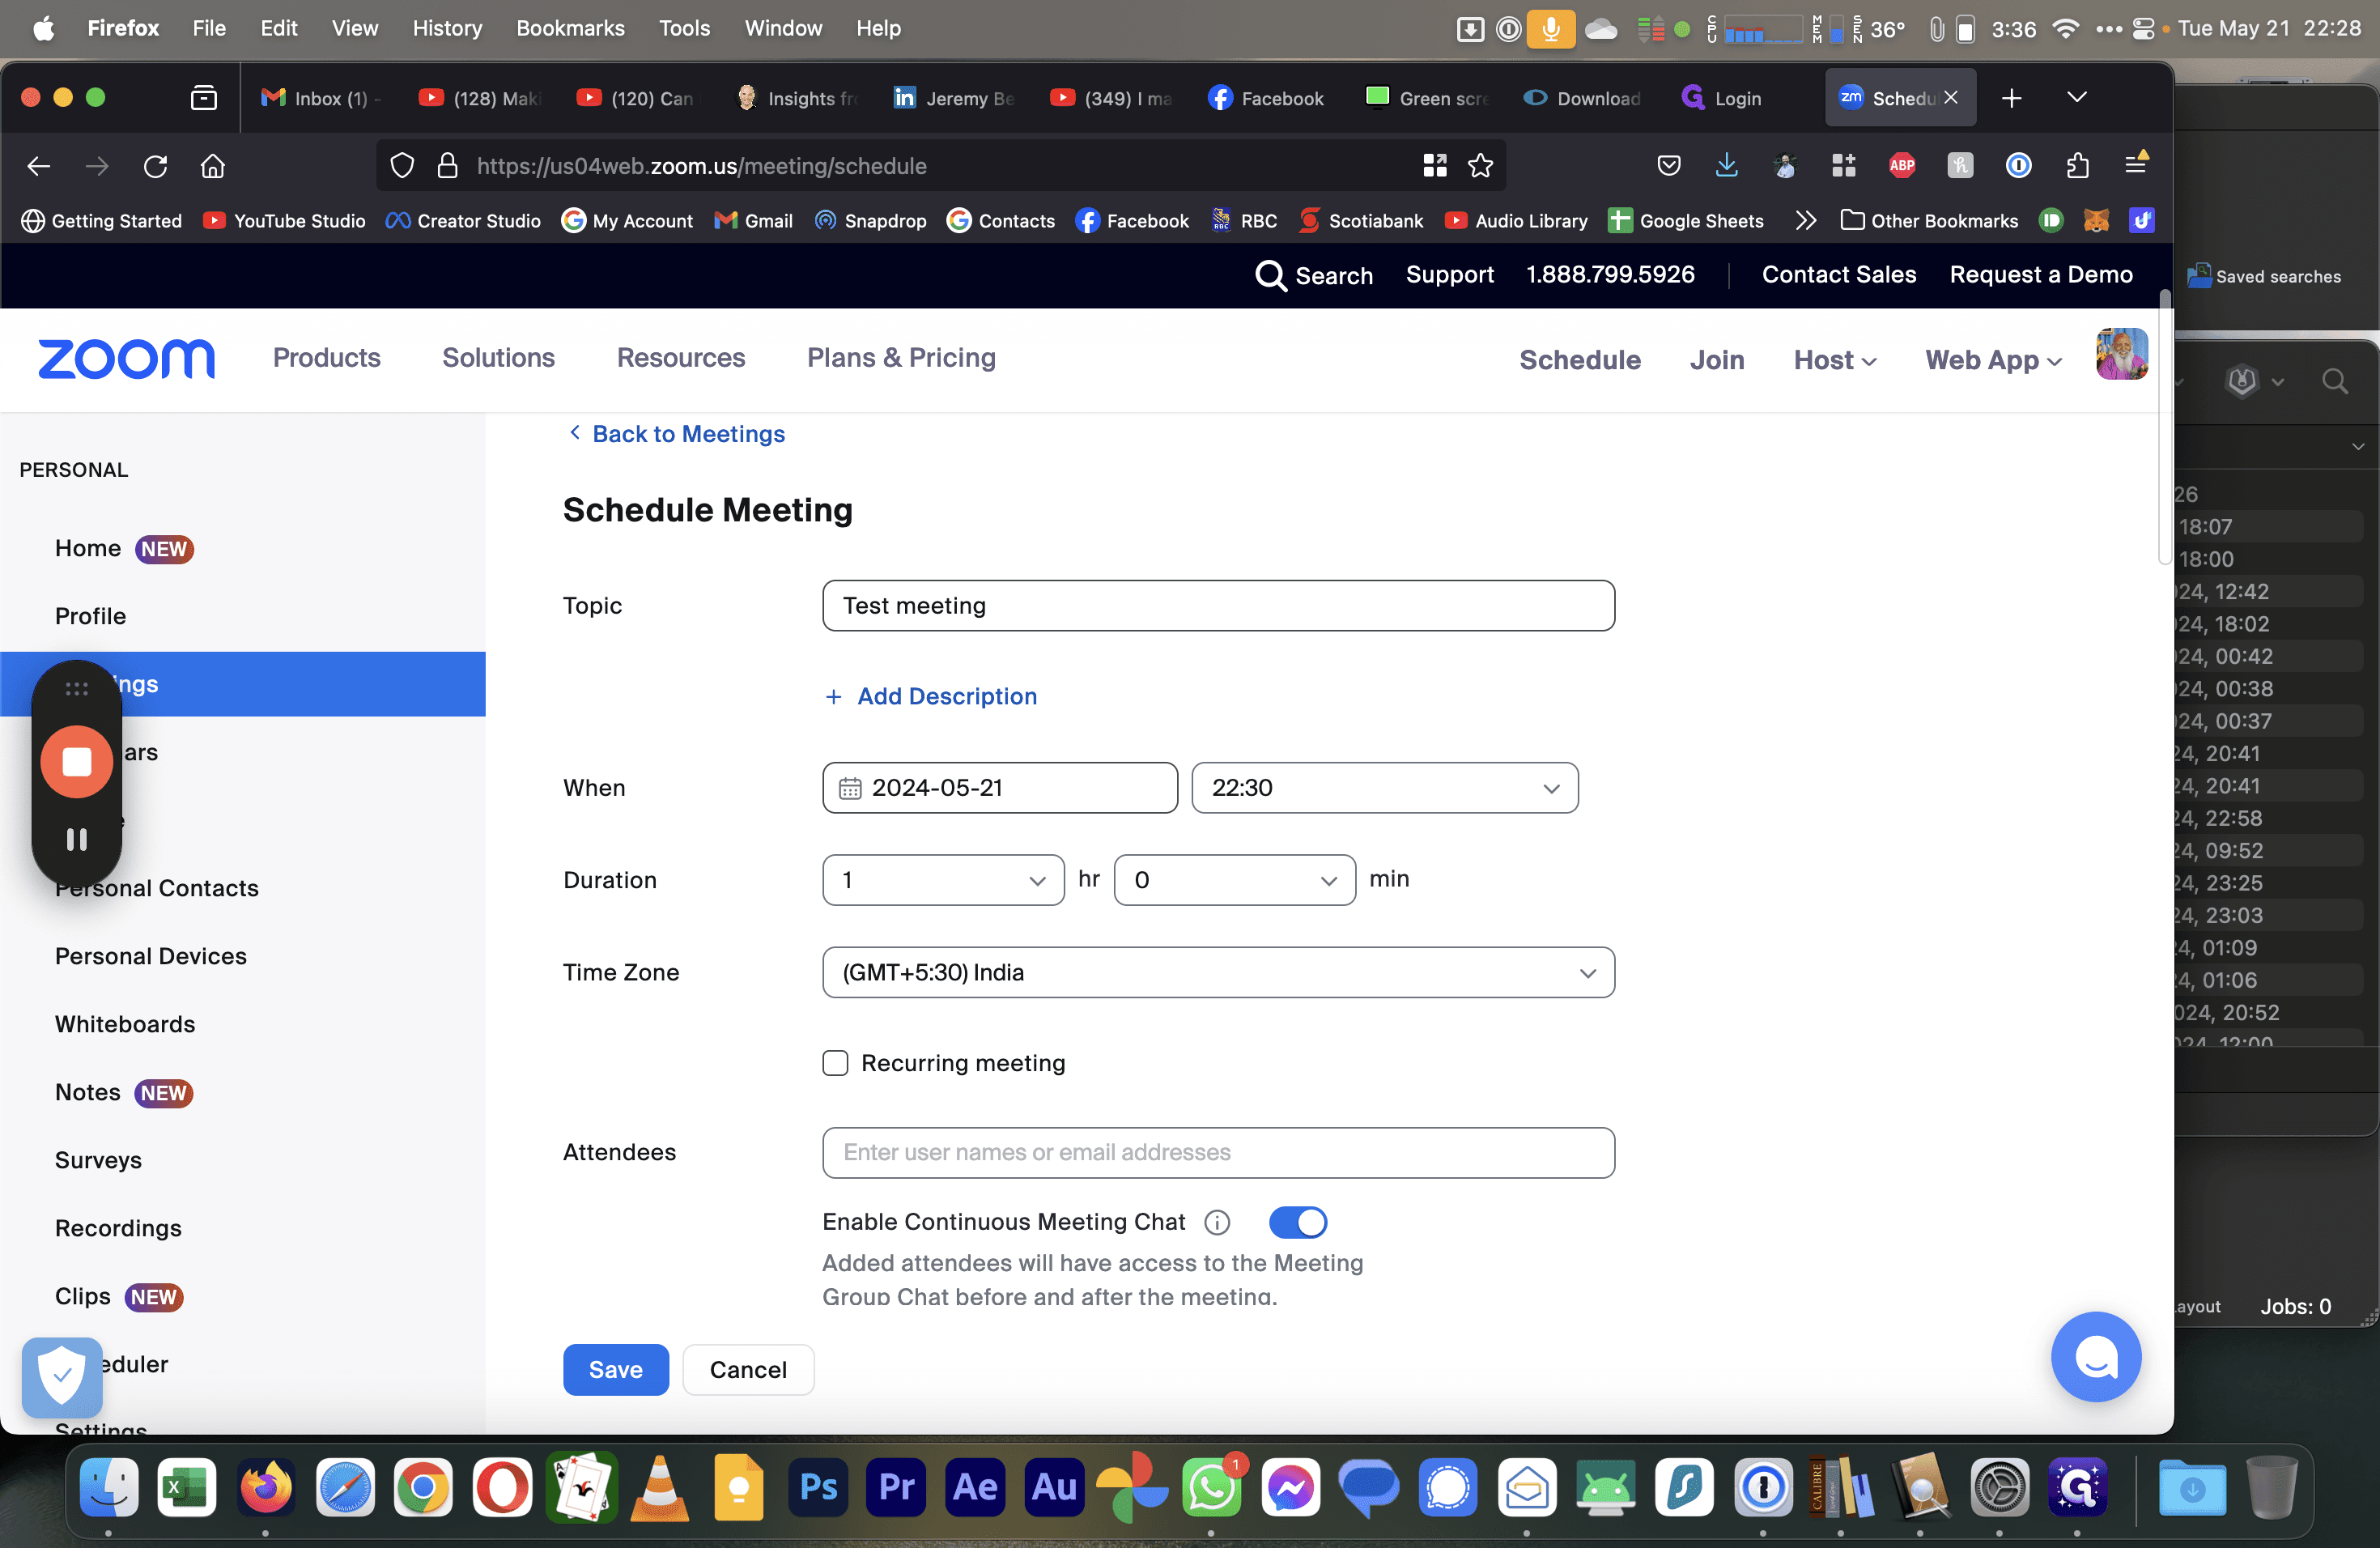Open Finder from the Dock
This screenshot has width=2380, height=1548.
[108, 1487]
